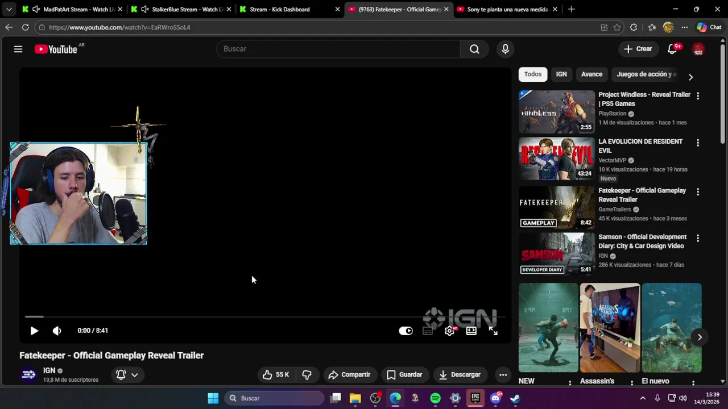Screen dimensions: 728x409
Task: Open Windows Start menu
Action: 213,398
